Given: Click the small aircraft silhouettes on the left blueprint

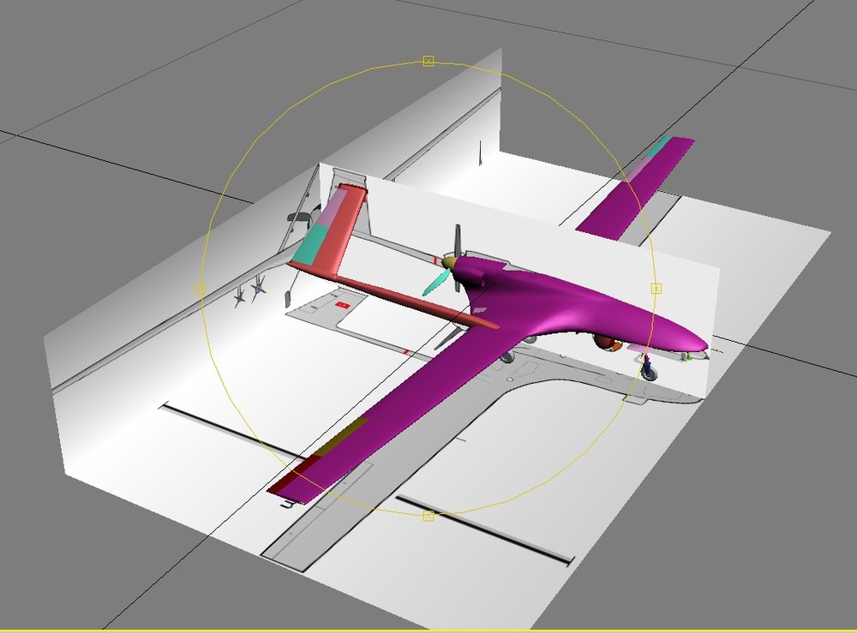Looking at the screenshot, I should point(249,290).
